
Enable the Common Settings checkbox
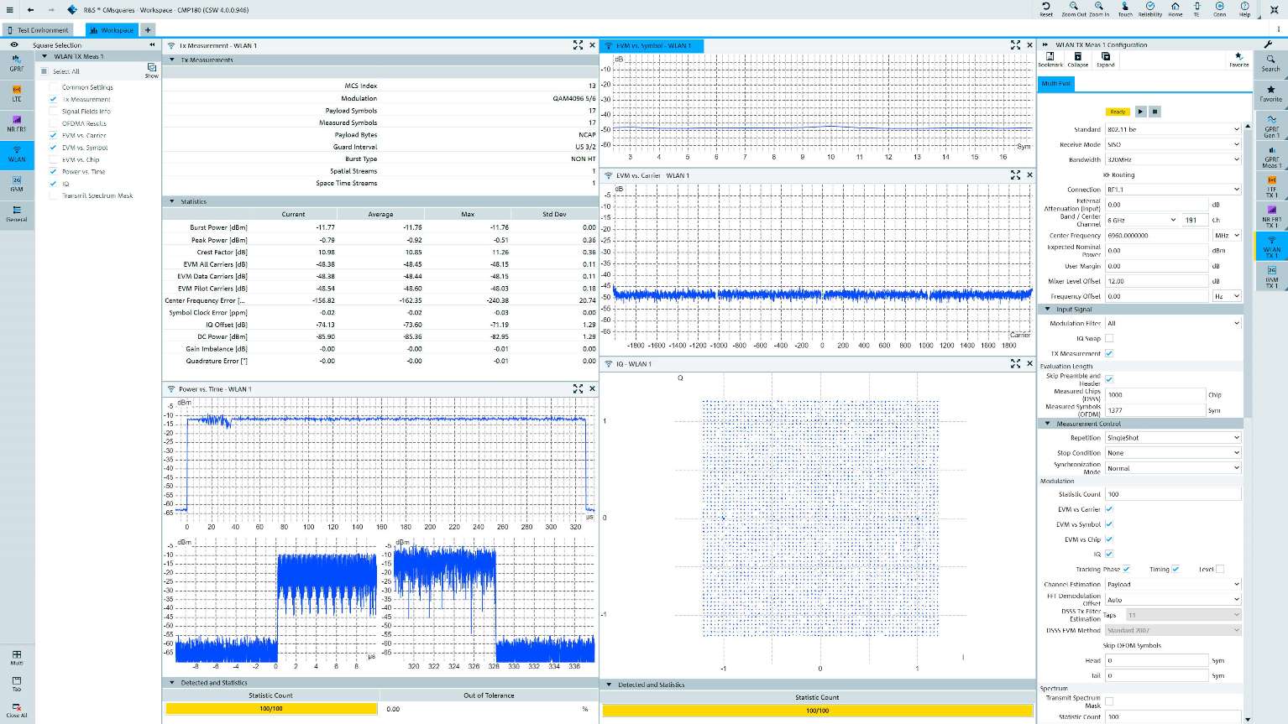pyautogui.click(x=54, y=87)
